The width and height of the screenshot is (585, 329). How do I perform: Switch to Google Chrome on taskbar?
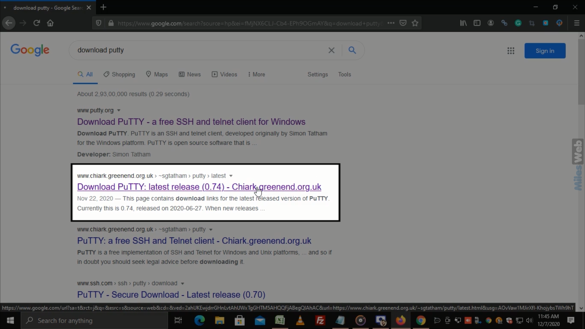421,320
